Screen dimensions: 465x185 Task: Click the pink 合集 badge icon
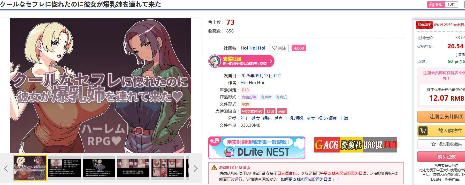click(x=436, y=4)
